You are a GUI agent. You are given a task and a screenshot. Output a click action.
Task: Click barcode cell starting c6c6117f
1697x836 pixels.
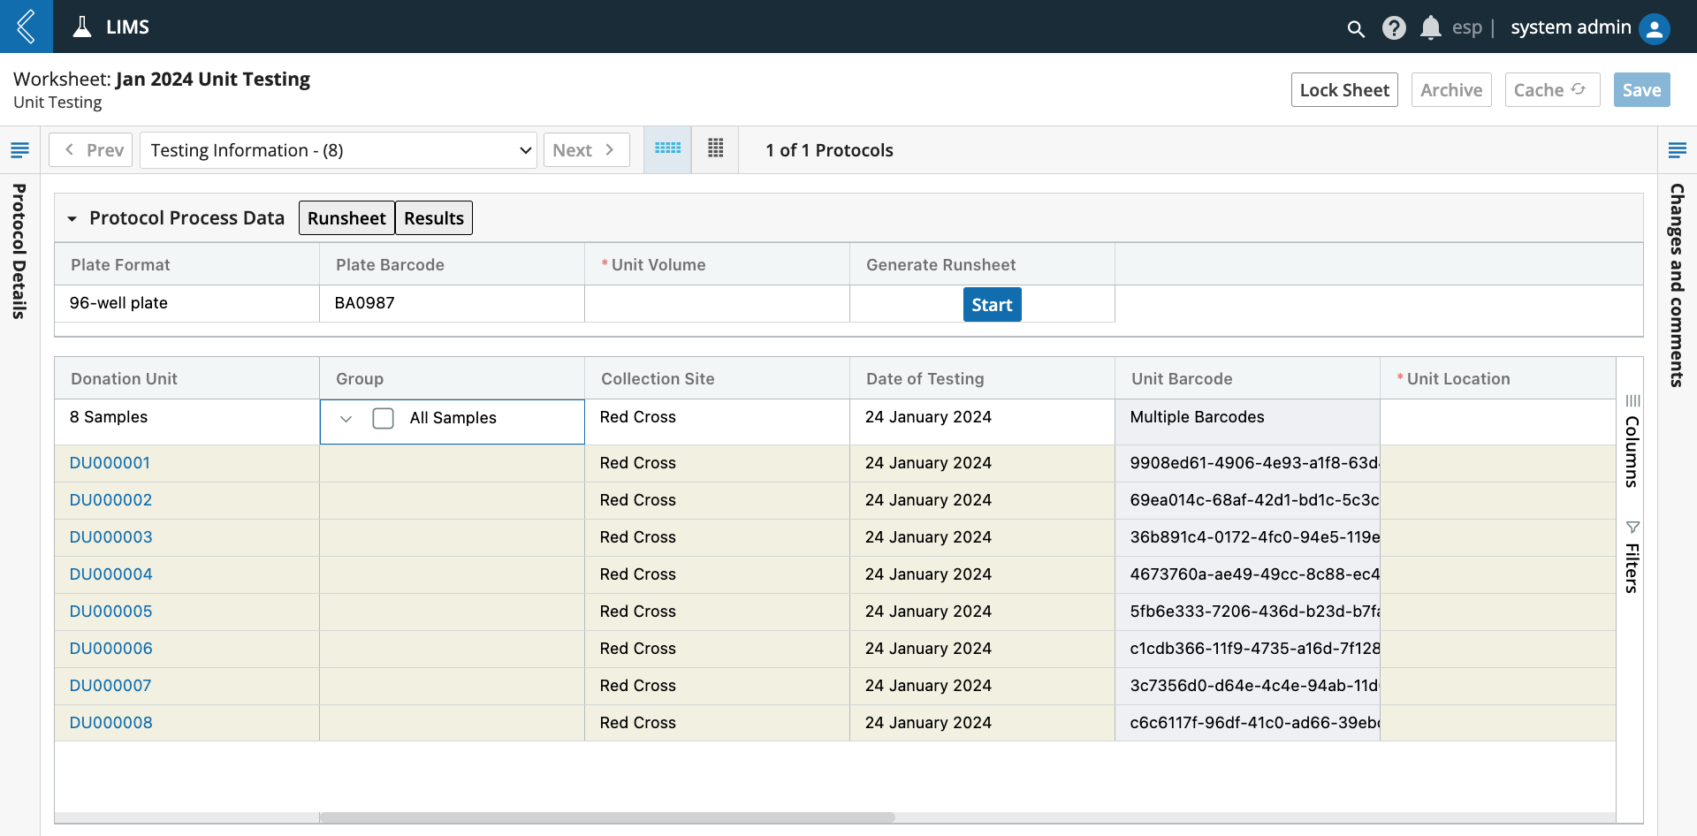tap(1247, 723)
